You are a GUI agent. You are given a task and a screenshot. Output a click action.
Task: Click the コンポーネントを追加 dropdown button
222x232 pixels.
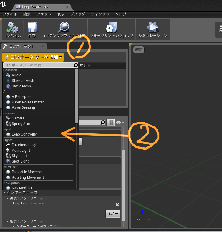[33, 57]
